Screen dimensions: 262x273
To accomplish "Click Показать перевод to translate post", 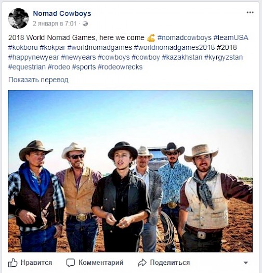I will click(38, 80).
